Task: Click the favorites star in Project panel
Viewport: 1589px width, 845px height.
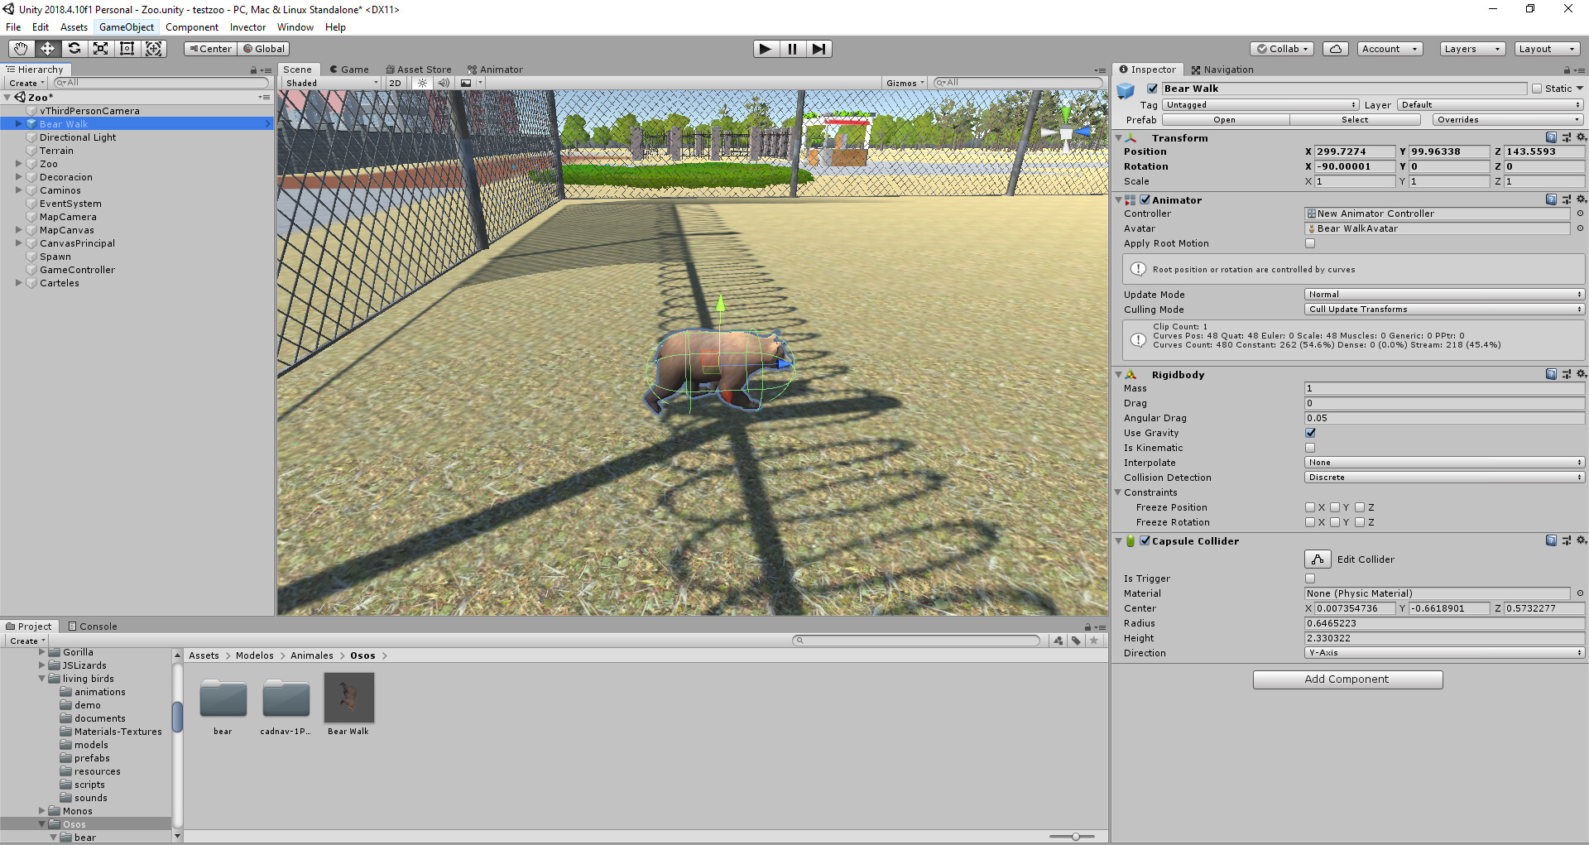Action: 1094,641
